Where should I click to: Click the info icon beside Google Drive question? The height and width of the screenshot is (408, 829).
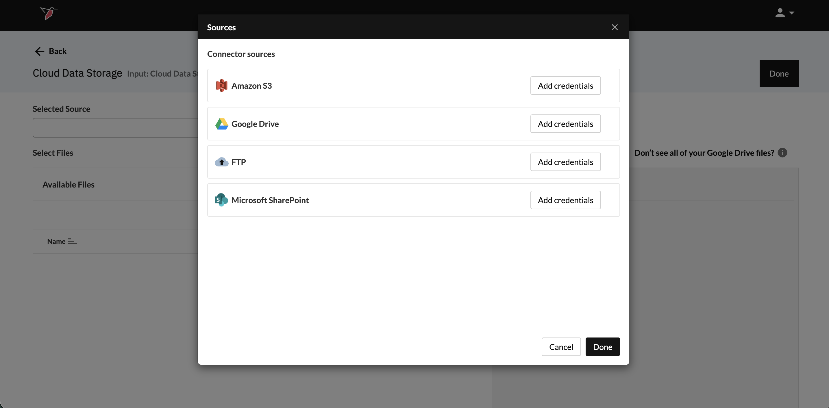pyautogui.click(x=782, y=153)
